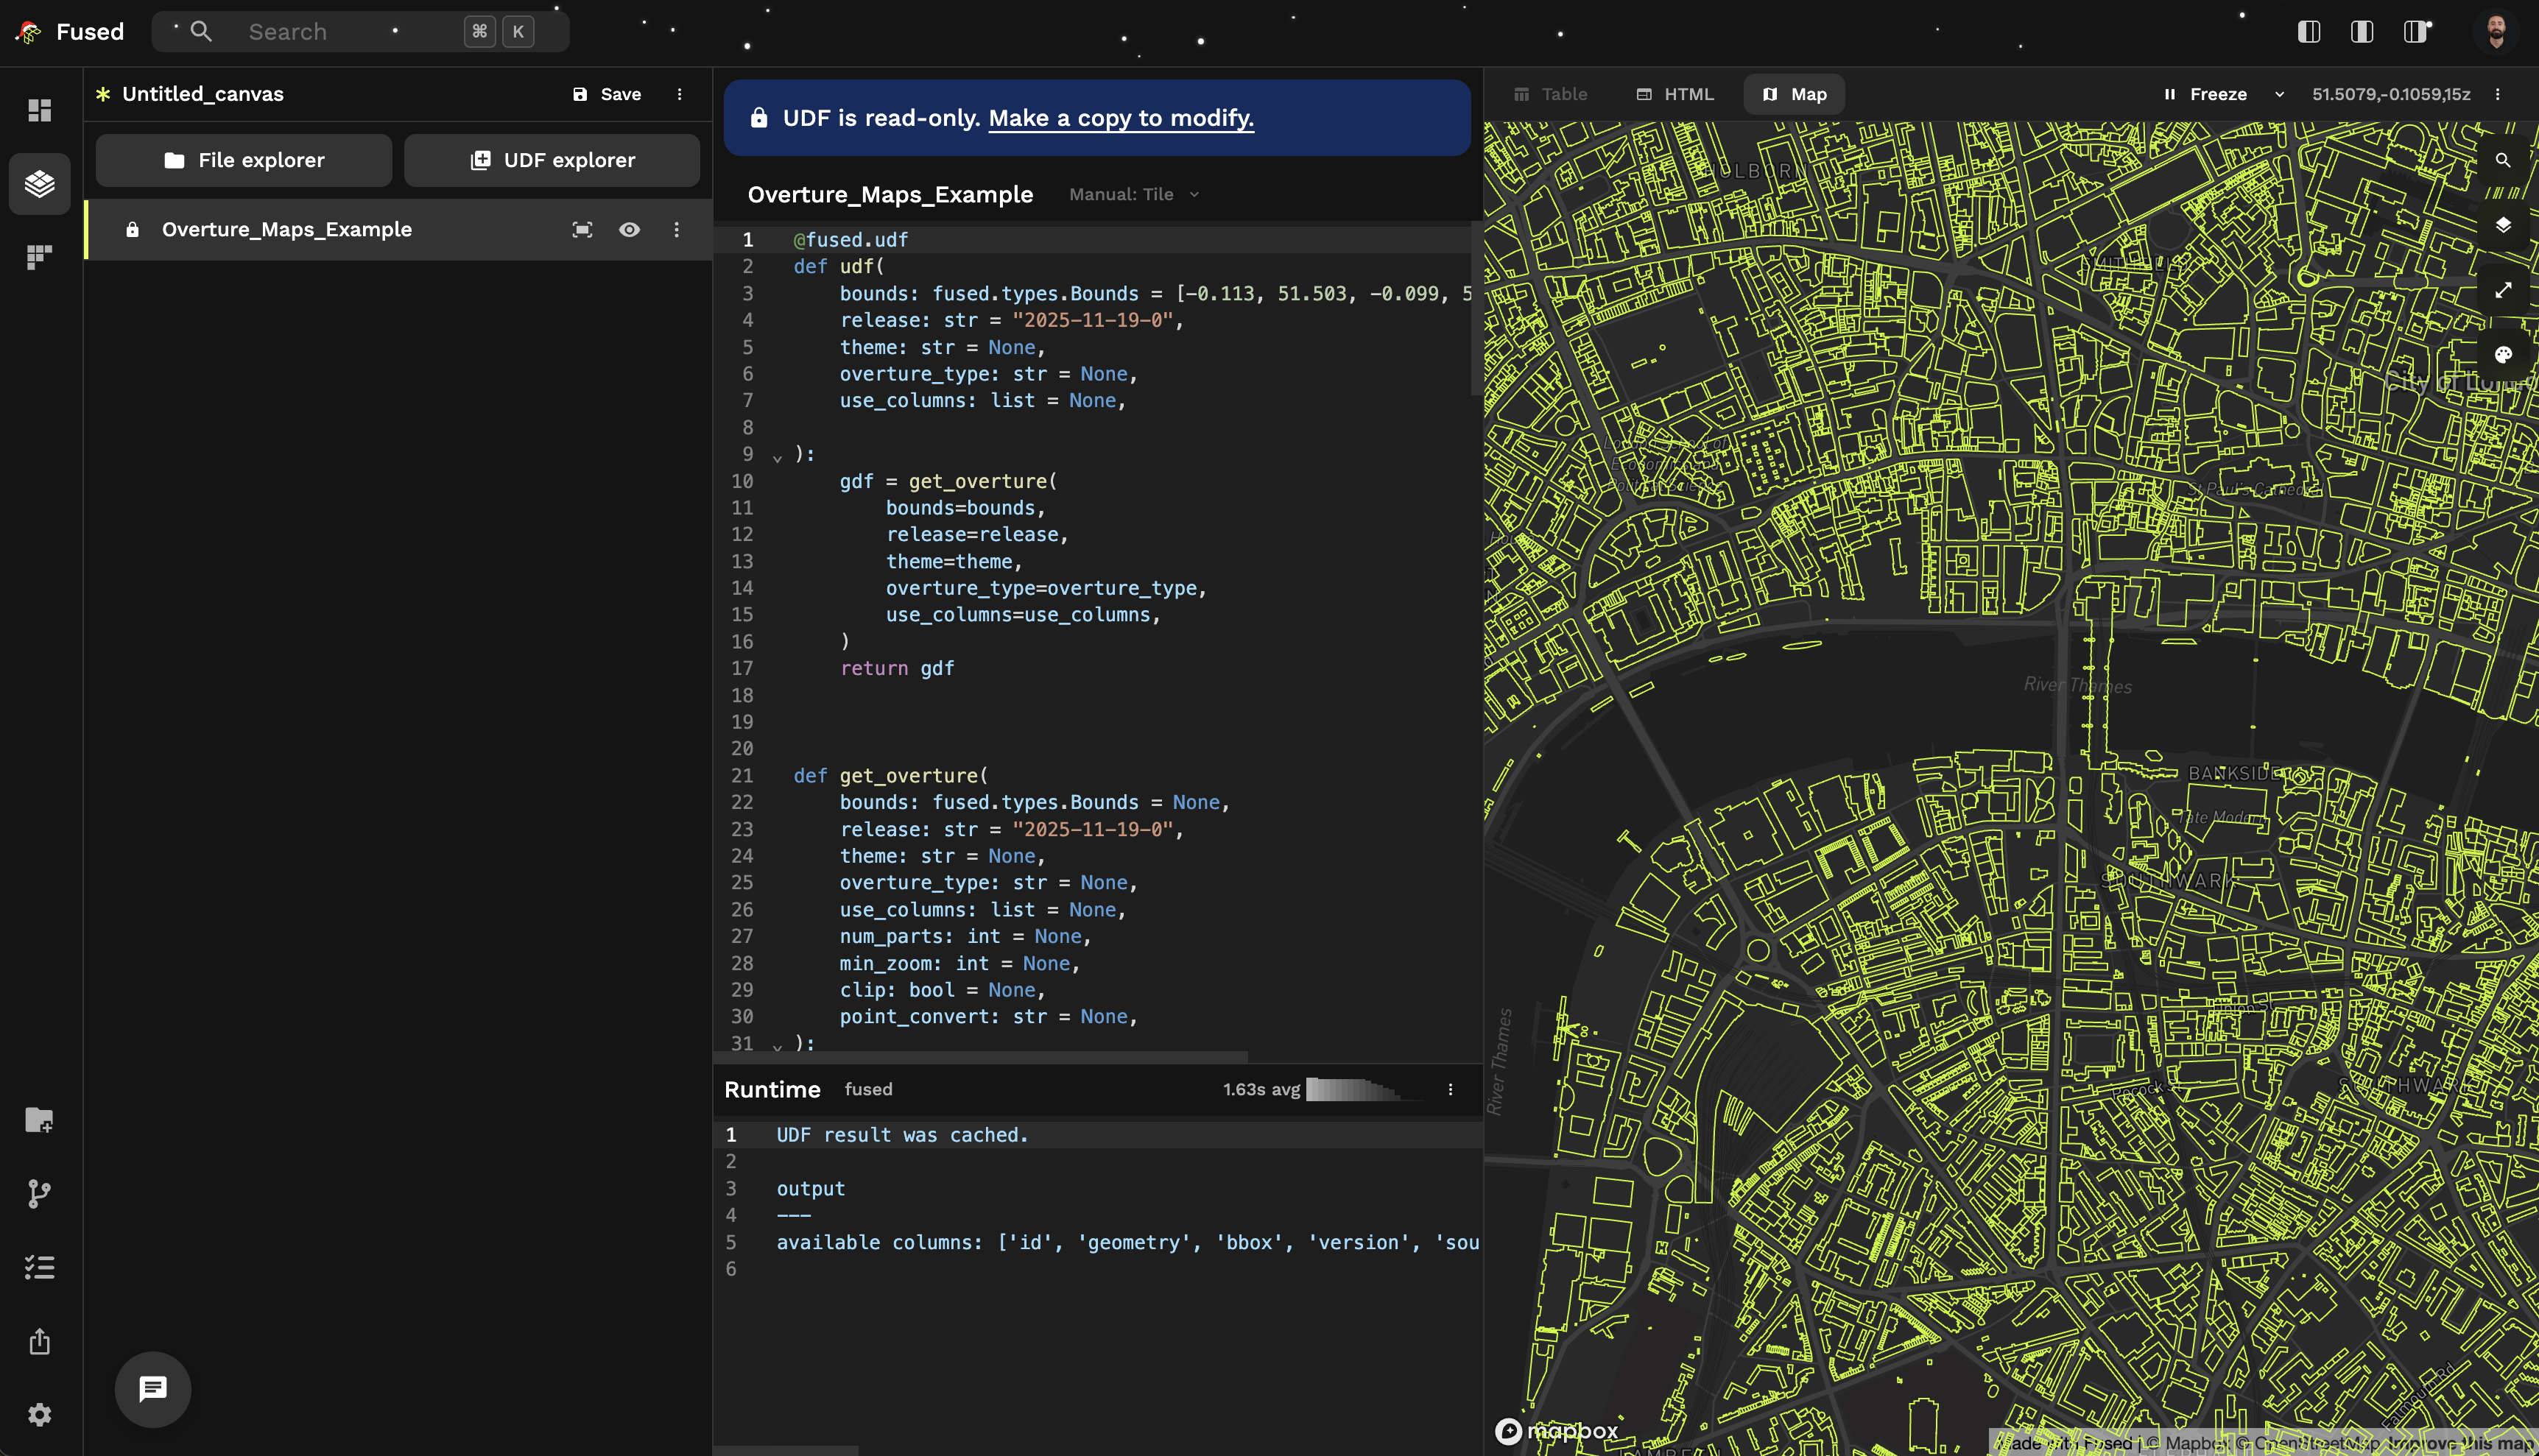
Task: Click the Make a copy to modify link
Action: click(1119, 118)
